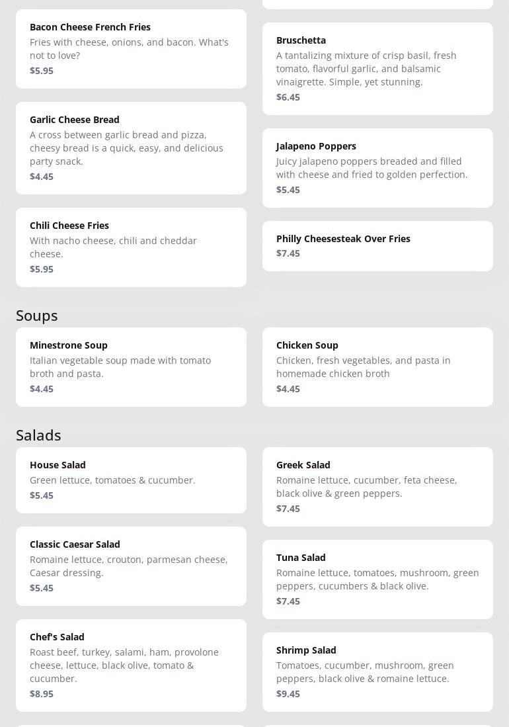Select the House Salad card
The width and height of the screenshot is (509, 727).
click(131, 480)
